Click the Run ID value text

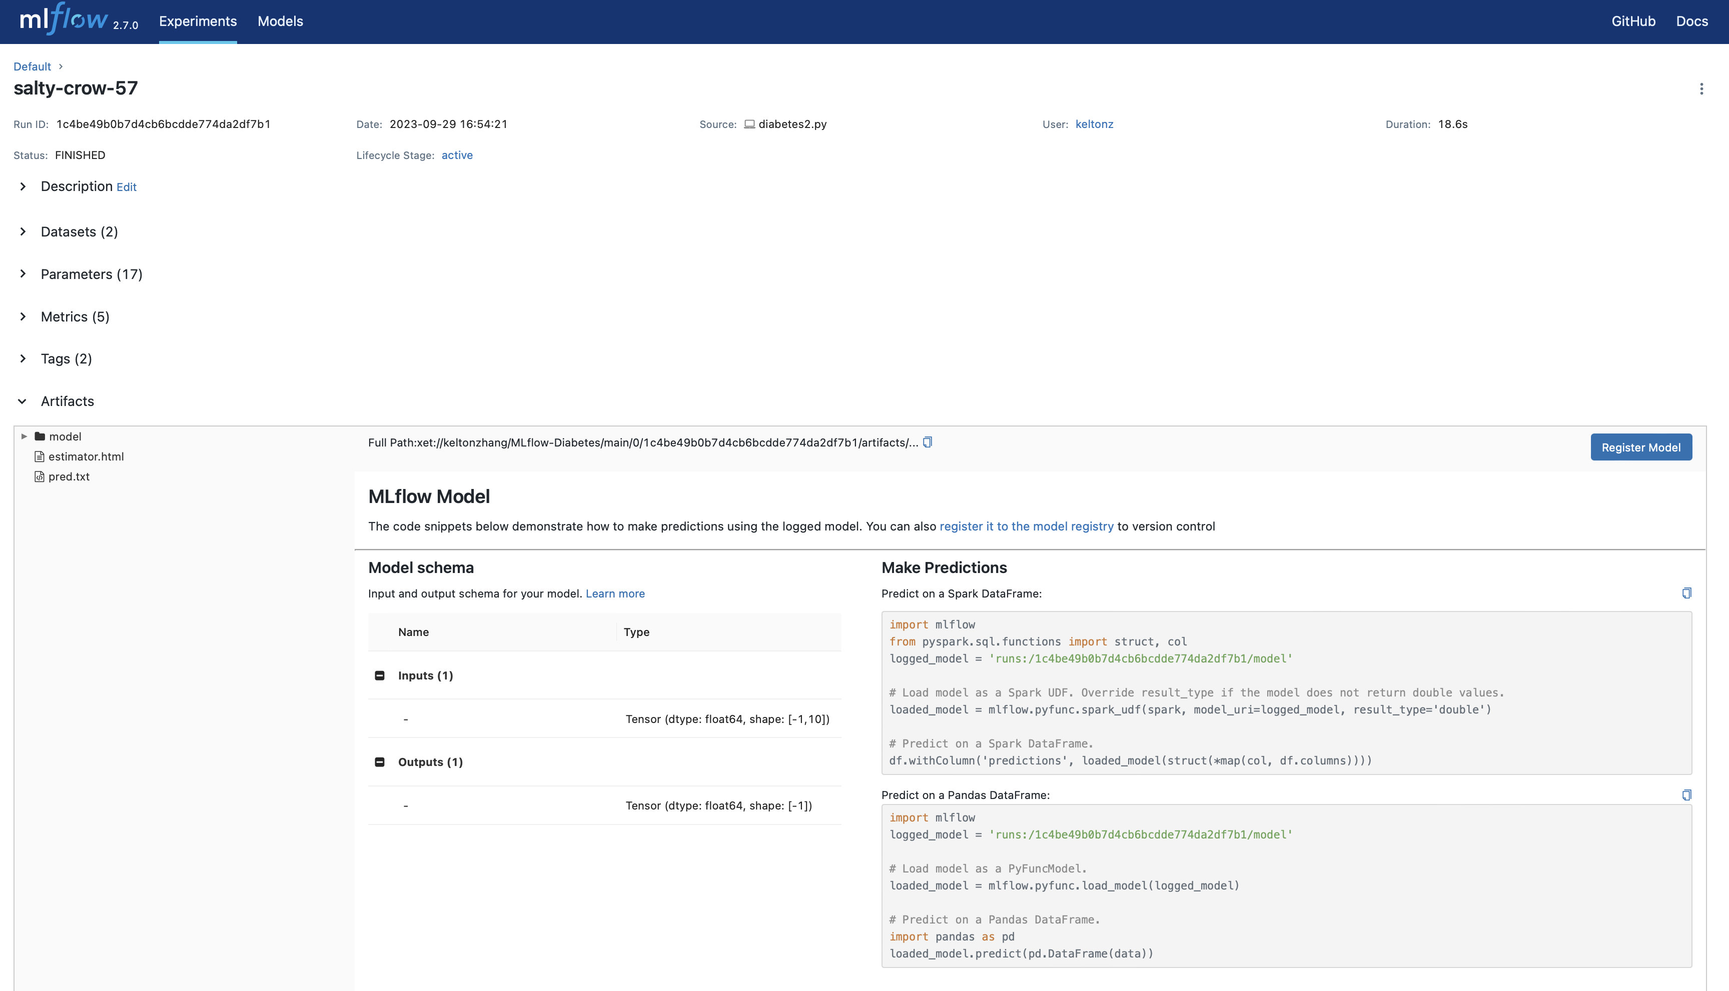coord(164,124)
